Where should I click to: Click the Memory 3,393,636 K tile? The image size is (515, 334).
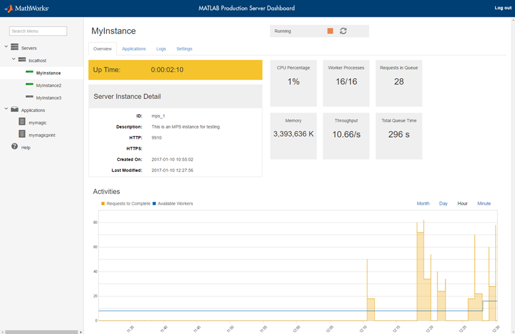tap(293, 136)
